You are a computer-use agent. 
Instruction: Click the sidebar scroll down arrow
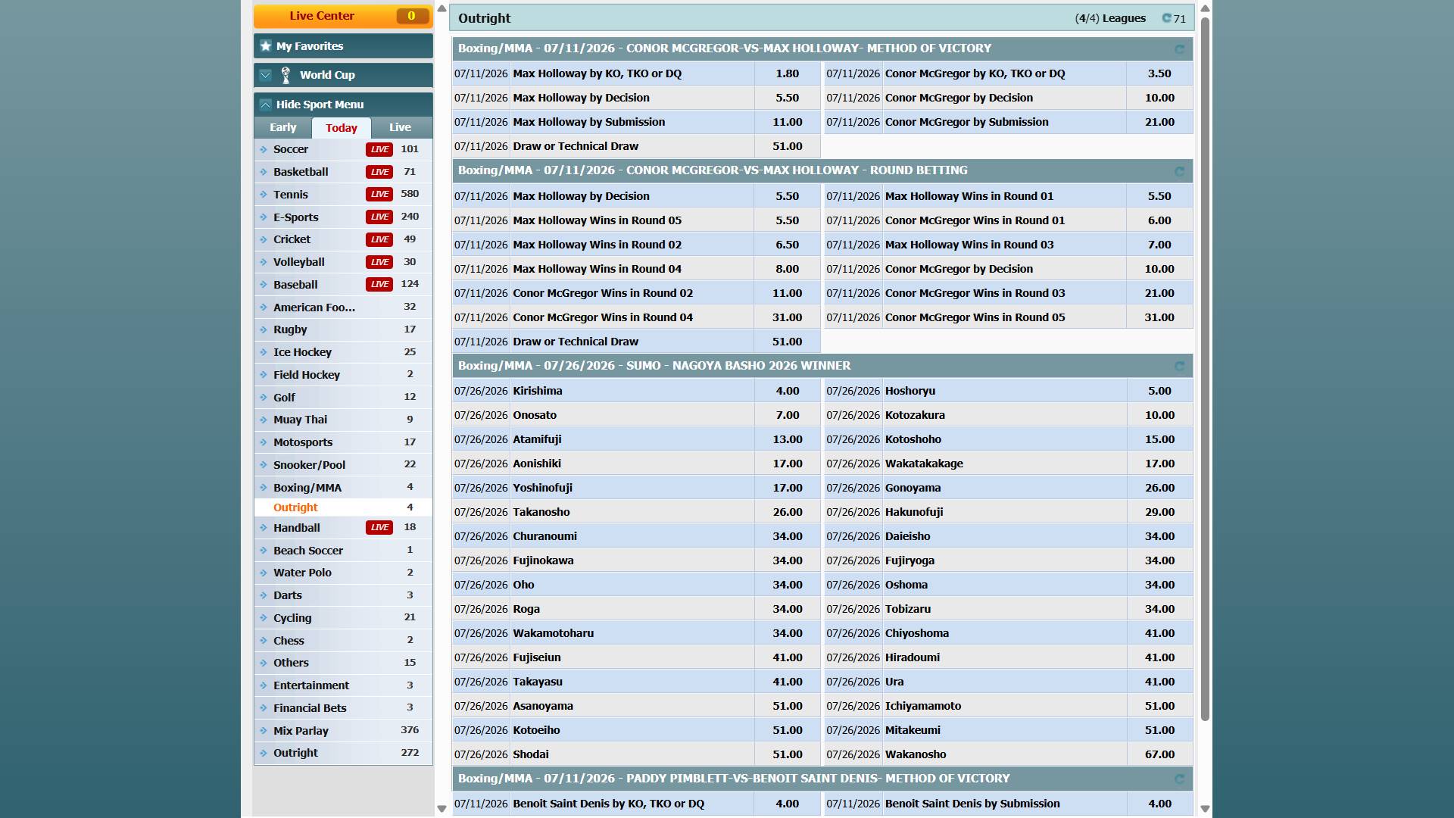click(x=442, y=809)
